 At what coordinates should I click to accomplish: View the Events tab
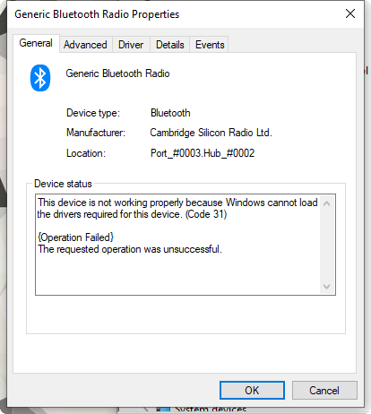210,45
